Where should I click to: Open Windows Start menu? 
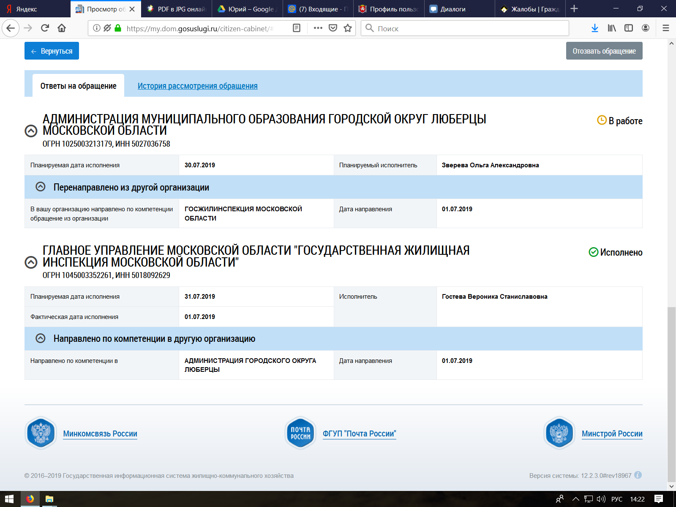(x=9, y=499)
